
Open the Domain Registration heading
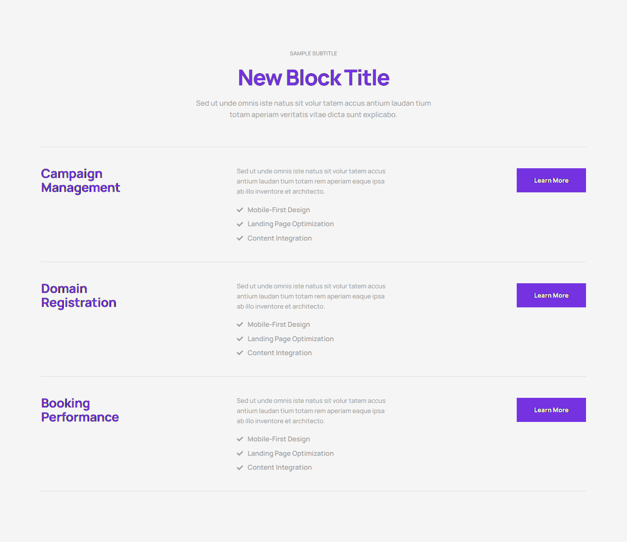point(79,296)
